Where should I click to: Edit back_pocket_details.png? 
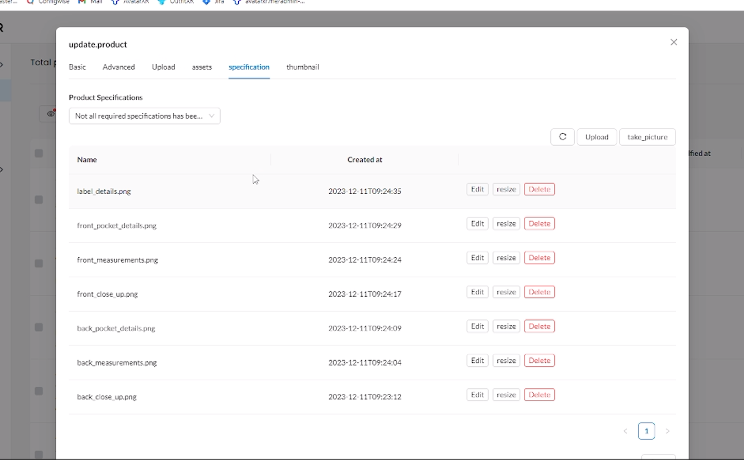(x=478, y=326)
